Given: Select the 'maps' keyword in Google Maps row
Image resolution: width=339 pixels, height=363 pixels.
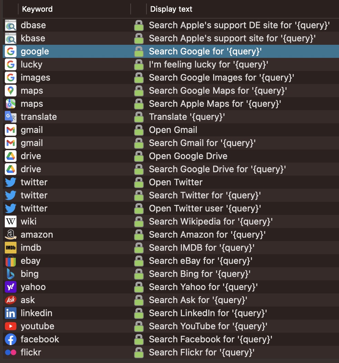Looking at the screenshot, I should tap(32, 91).
